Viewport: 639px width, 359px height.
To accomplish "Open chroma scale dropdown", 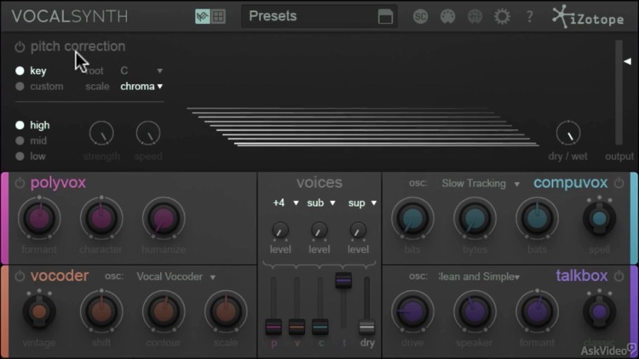I will [x=141, y=86].
